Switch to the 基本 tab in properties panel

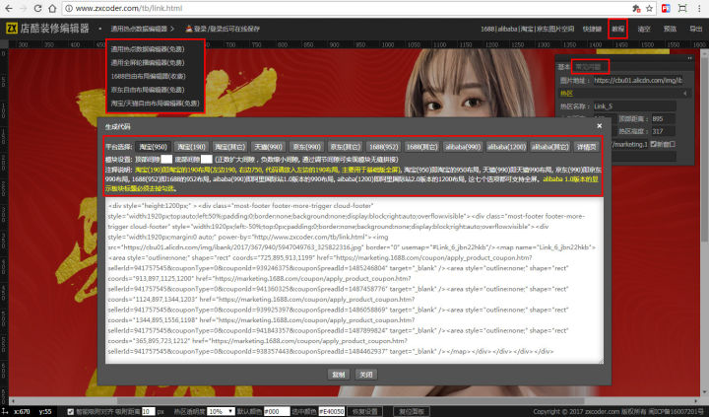pyautogui.click(x=563, y=67)
